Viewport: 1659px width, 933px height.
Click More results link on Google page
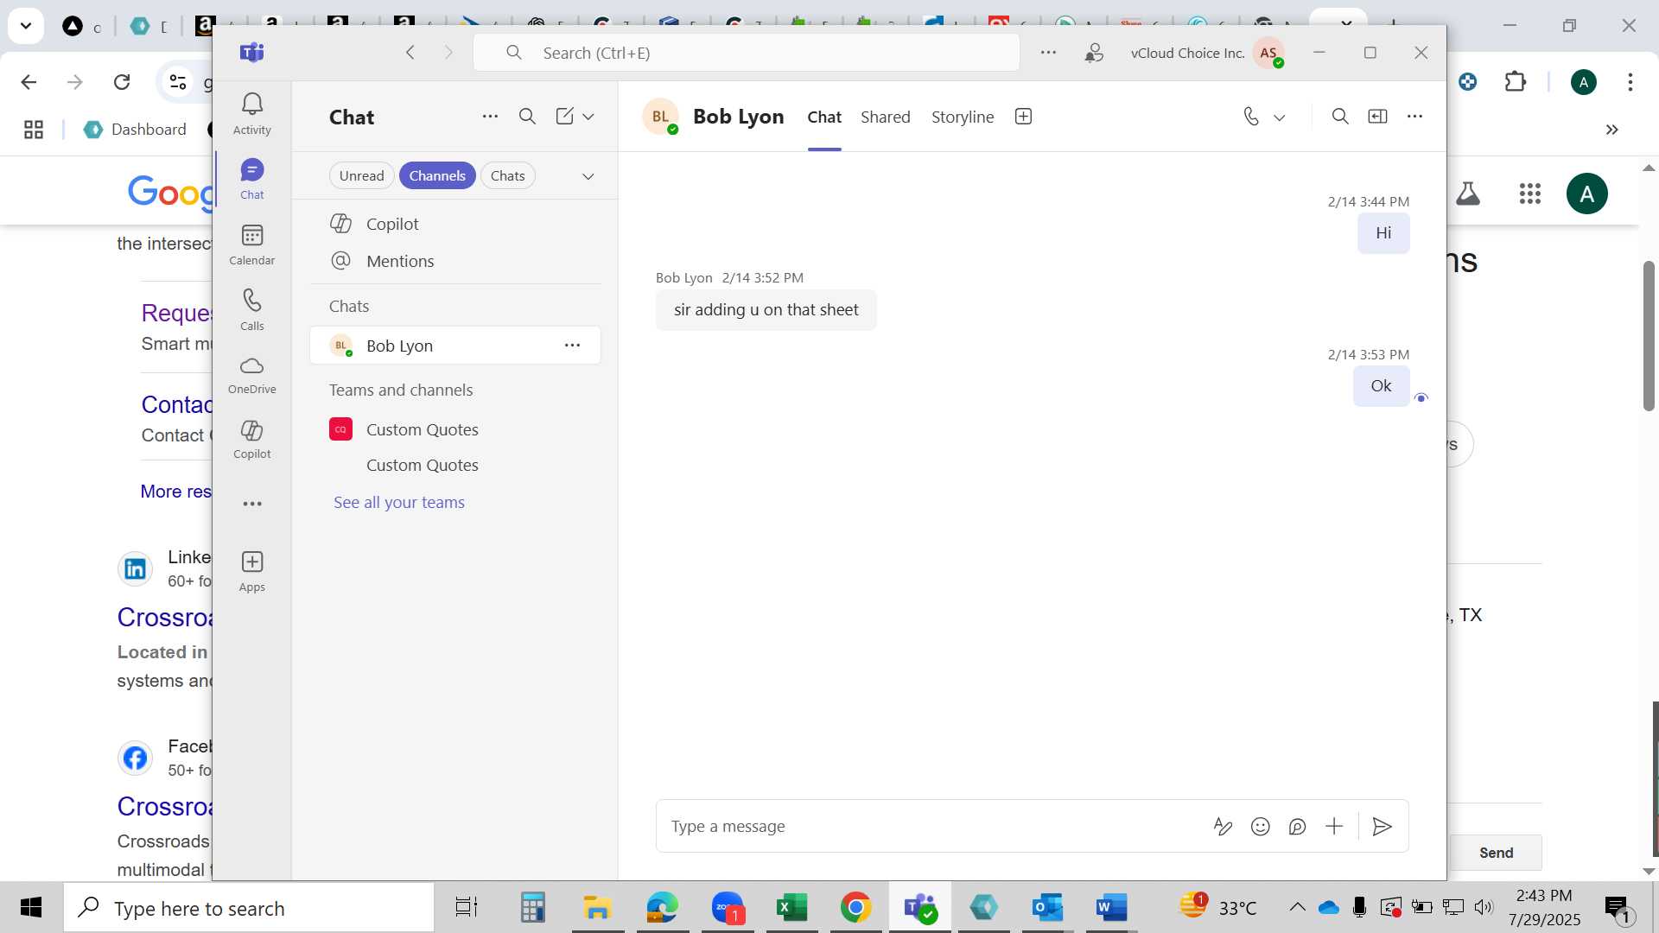[x=175, y=492]
